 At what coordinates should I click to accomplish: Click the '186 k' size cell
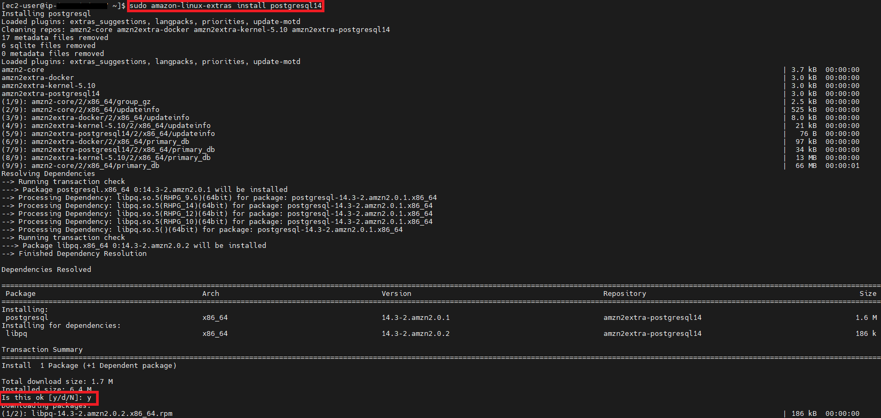tap(866, 334)
